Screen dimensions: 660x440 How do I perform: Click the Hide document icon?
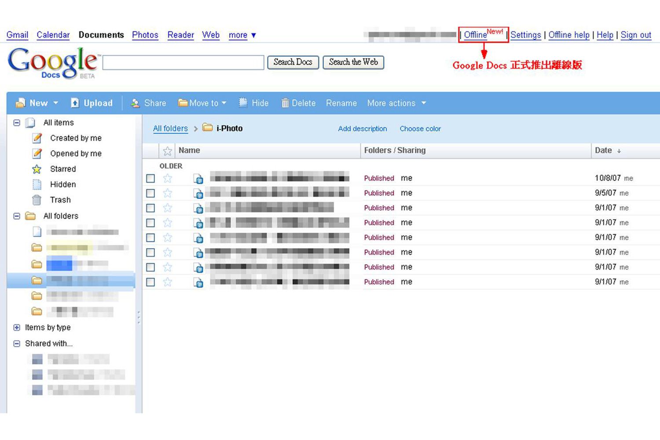coord(243,103)
